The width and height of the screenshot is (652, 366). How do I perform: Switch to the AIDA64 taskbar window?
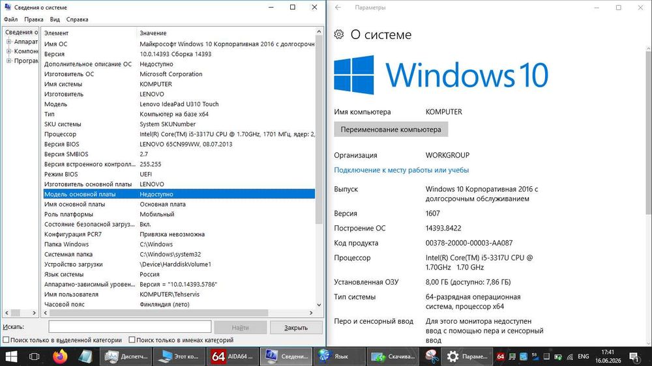tap(233, 356)
